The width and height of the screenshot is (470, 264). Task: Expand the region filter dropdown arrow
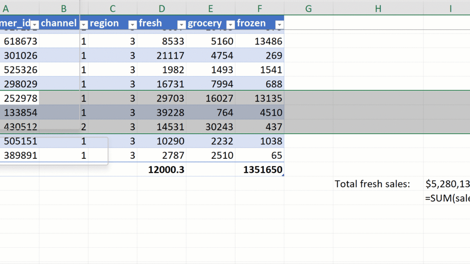click(133, 25)
